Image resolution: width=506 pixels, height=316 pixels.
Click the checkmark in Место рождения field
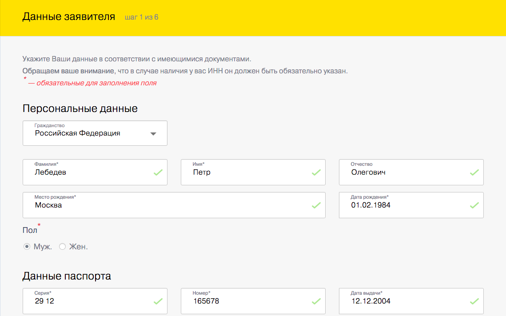(x=316, y=205)
